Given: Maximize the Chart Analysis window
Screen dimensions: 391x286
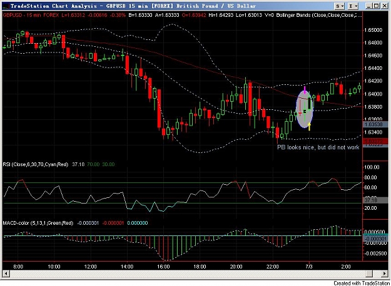Looking at the screenshot, I should point(376,6).
